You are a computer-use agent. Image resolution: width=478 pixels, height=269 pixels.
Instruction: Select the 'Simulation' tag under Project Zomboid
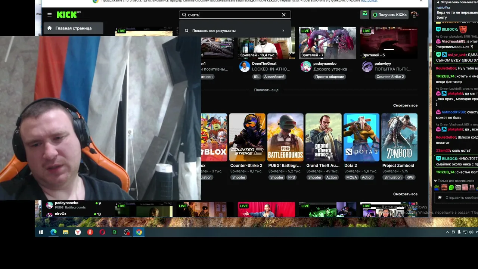(x=393, y=177)
